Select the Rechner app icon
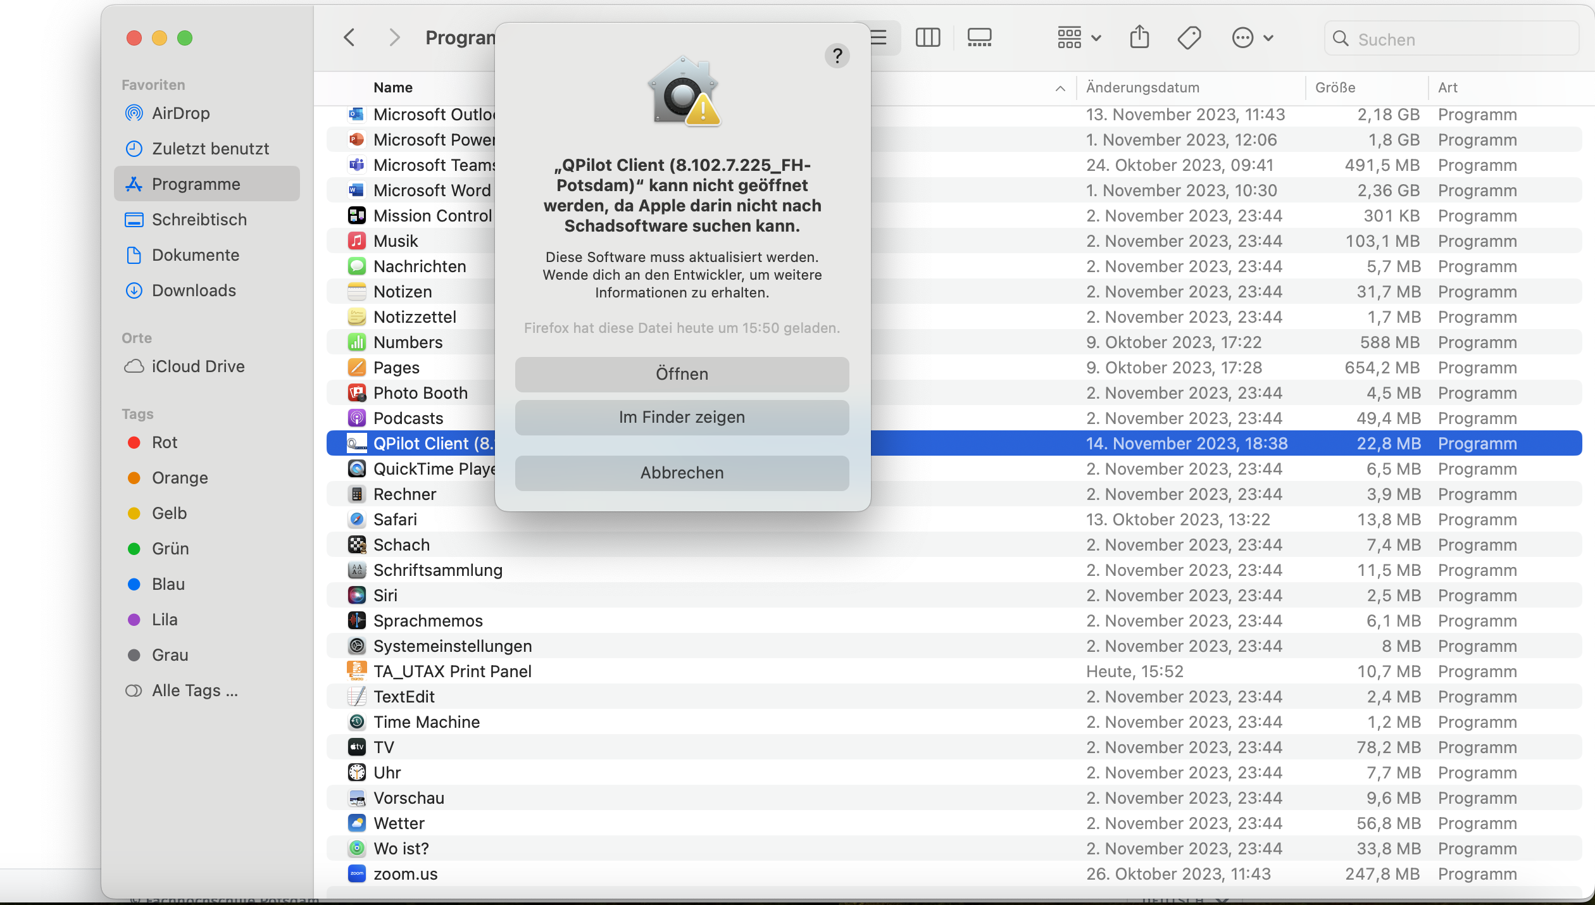 (x=357, y=494)
